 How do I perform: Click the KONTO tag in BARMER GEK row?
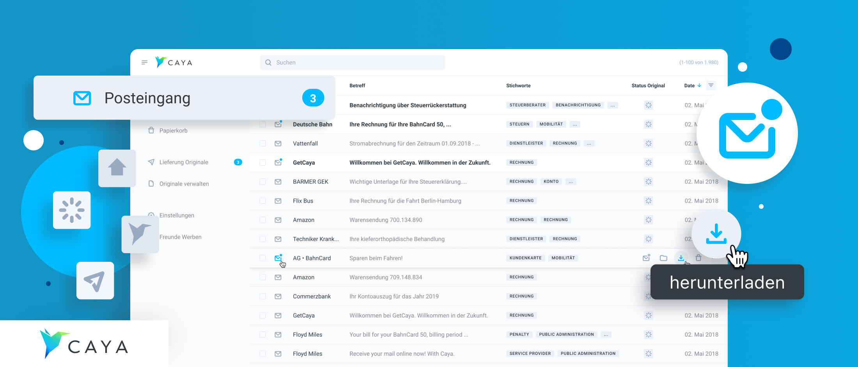click(x=551, y=182)
